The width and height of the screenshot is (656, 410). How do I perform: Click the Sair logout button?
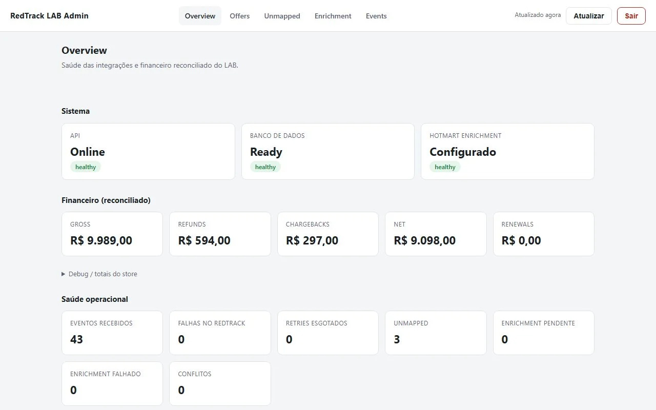tap(631, 16)
